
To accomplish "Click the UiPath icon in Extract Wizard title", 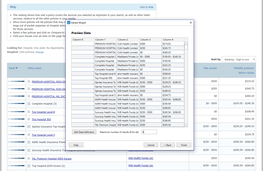I will [x=69, y=23].
